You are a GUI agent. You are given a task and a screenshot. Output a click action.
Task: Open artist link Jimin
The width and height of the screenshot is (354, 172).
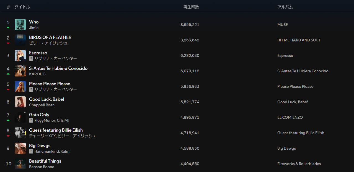click(x=34, y=28)
